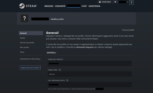153x93 pixels.
Task: Open the Tema section
Action: pos(22,52)
